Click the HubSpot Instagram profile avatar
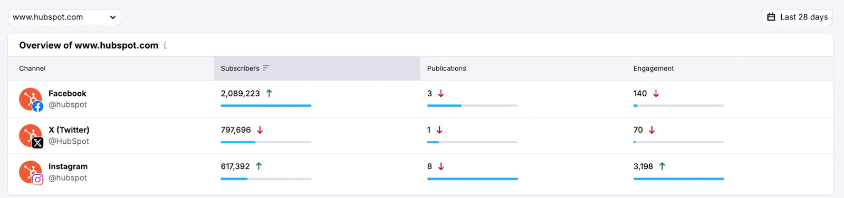The image size is (844, 198). click(31, 173)
